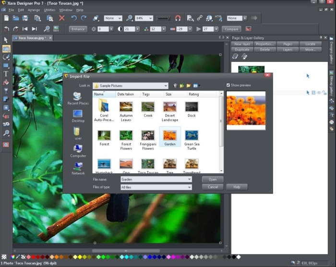The height and width of the screenshot is (267, 336).
Task: Expand the Files of type dropdown
Action: pyautogui.click(x=190, y=187)
